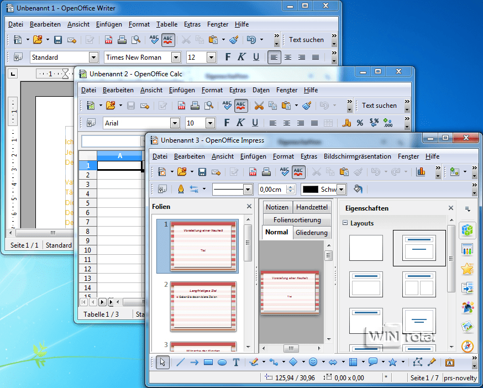
Task: Open the Bildschirmpräsentation menu in Impress
Action: tap(358, 156)
